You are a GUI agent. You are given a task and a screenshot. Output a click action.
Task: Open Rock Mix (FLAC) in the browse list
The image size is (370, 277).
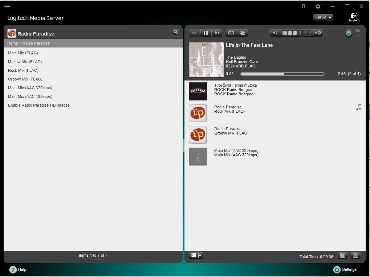(x=23, y=70)
